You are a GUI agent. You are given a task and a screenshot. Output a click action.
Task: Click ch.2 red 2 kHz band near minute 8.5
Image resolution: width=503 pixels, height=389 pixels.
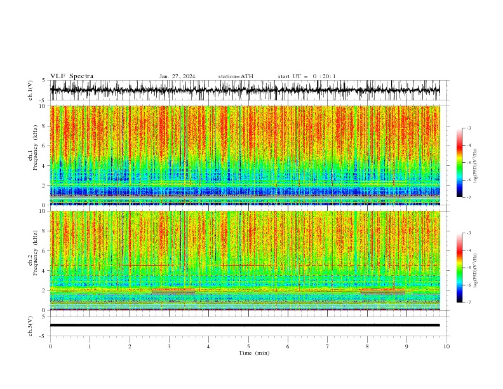tap(382, 290)
